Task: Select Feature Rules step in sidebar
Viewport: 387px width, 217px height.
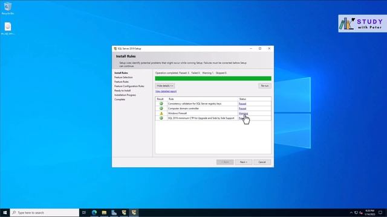Action: point(122,82)
